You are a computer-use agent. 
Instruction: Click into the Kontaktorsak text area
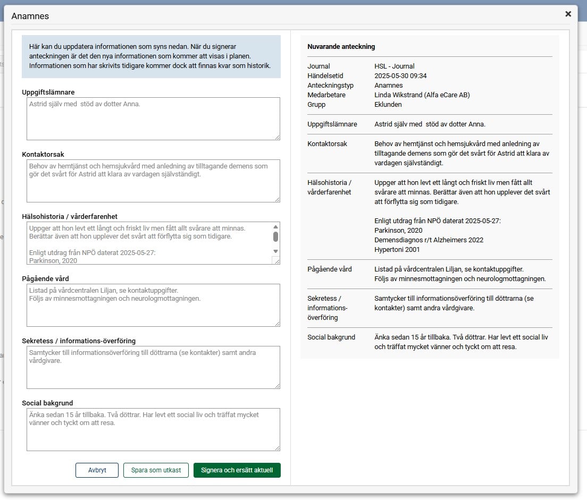pos(153,181)
